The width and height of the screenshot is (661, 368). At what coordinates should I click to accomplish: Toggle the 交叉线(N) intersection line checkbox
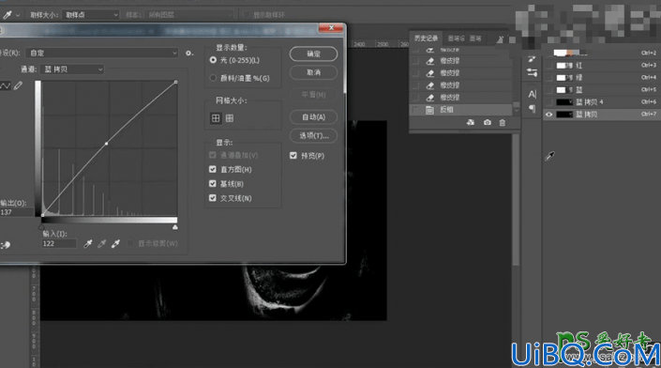[213, 198]
